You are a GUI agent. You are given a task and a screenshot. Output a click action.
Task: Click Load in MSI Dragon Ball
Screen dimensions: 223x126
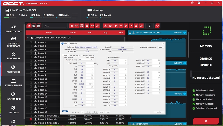[108, 112]
